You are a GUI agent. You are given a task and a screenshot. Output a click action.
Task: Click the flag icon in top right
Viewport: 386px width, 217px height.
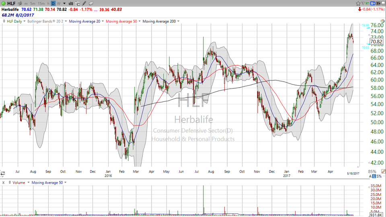point(363,4)
